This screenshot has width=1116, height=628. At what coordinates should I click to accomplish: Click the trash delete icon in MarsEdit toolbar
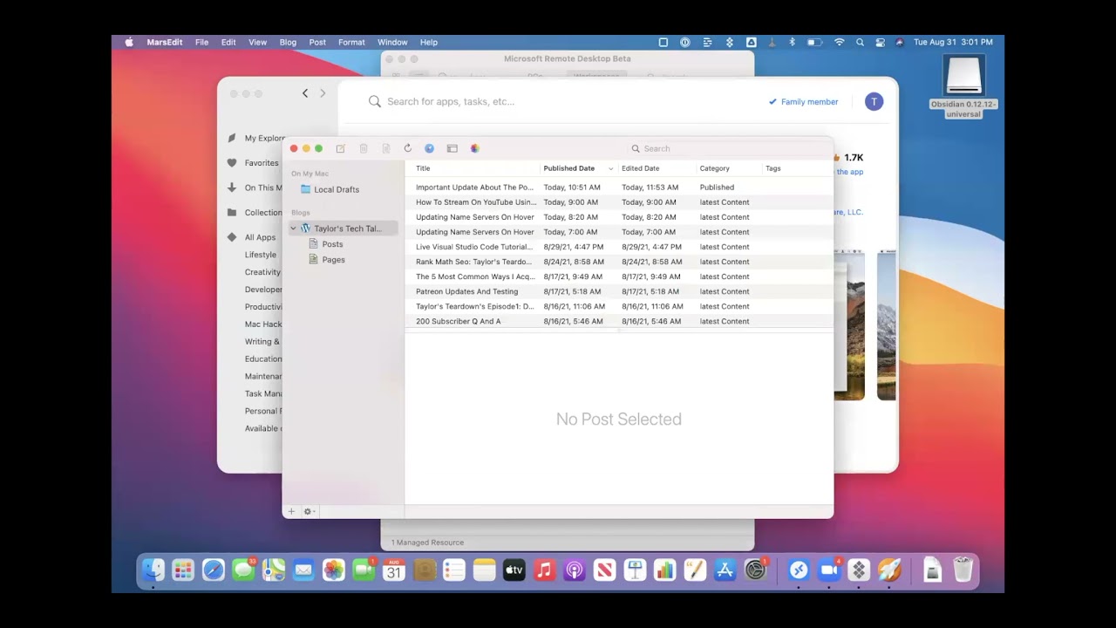[x=364, y=148]
